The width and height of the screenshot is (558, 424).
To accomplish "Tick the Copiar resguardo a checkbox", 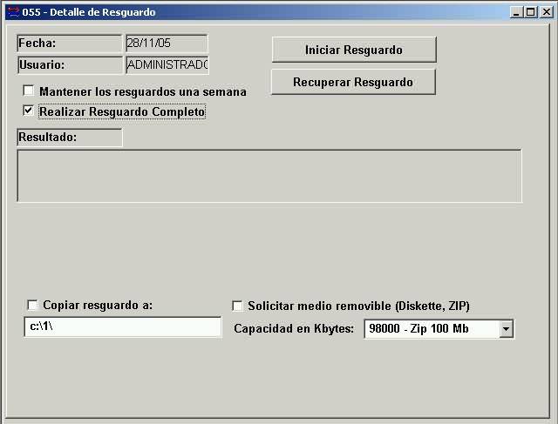I will [x=33, y=305].
